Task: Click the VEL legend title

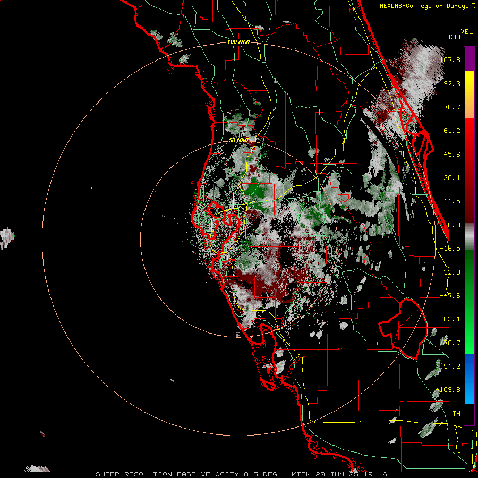Action: pyautogui.click(x=466, y=32)
